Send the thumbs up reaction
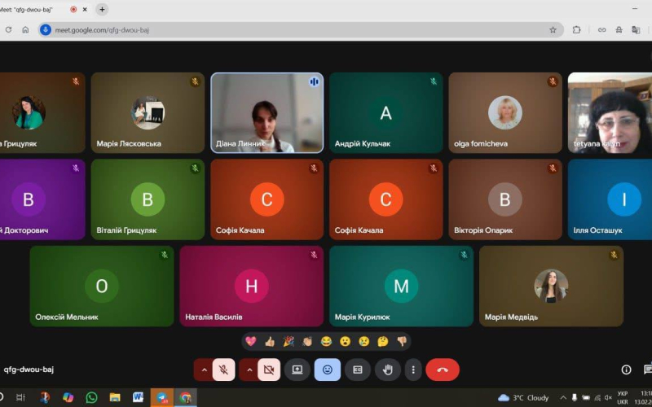Image resolution: width=652 pixels, height=407 pixels. point(270,341)
